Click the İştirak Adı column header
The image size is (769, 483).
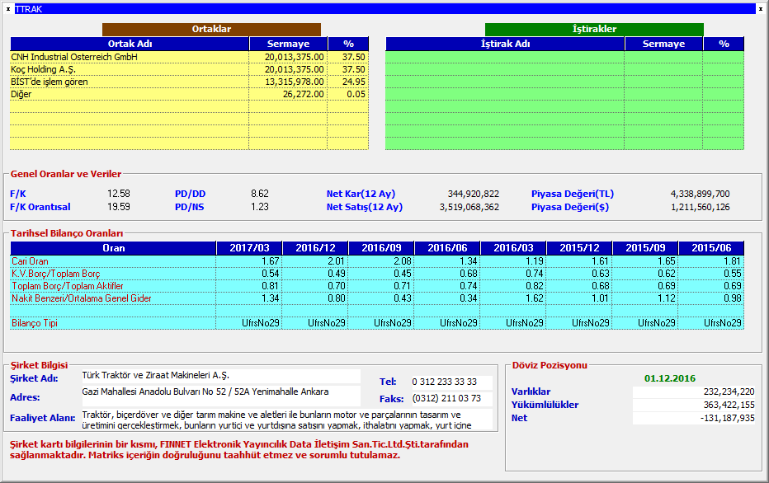click(505, 44)
